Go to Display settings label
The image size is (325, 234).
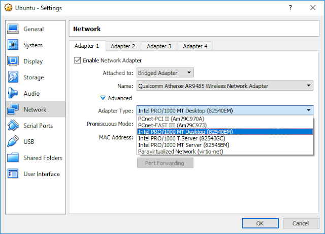33,61
